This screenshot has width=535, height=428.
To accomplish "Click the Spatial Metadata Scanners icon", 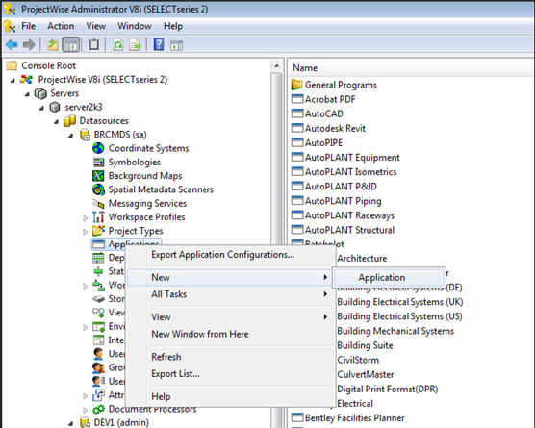I will pyautogui.click(x=98, y=189).
